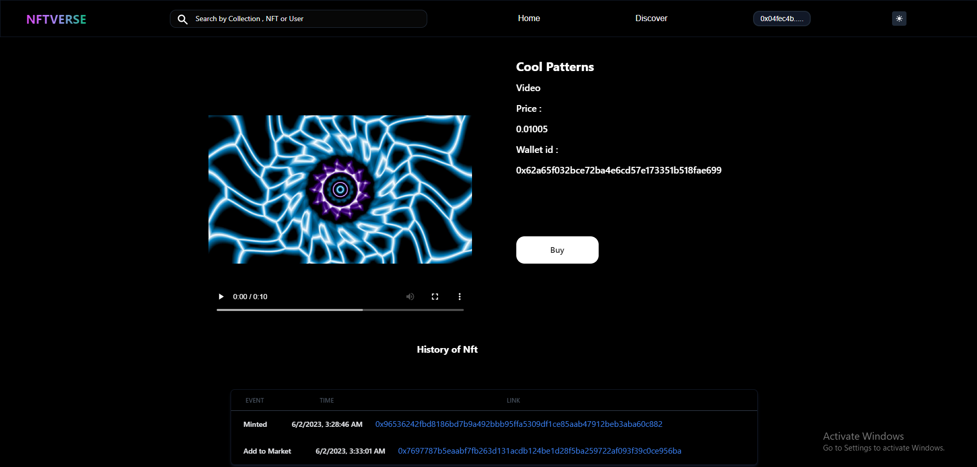Enter fullscreen using the video fullscreen icon
Viewport: 977px width, 467px height.
tap(434, 297)
